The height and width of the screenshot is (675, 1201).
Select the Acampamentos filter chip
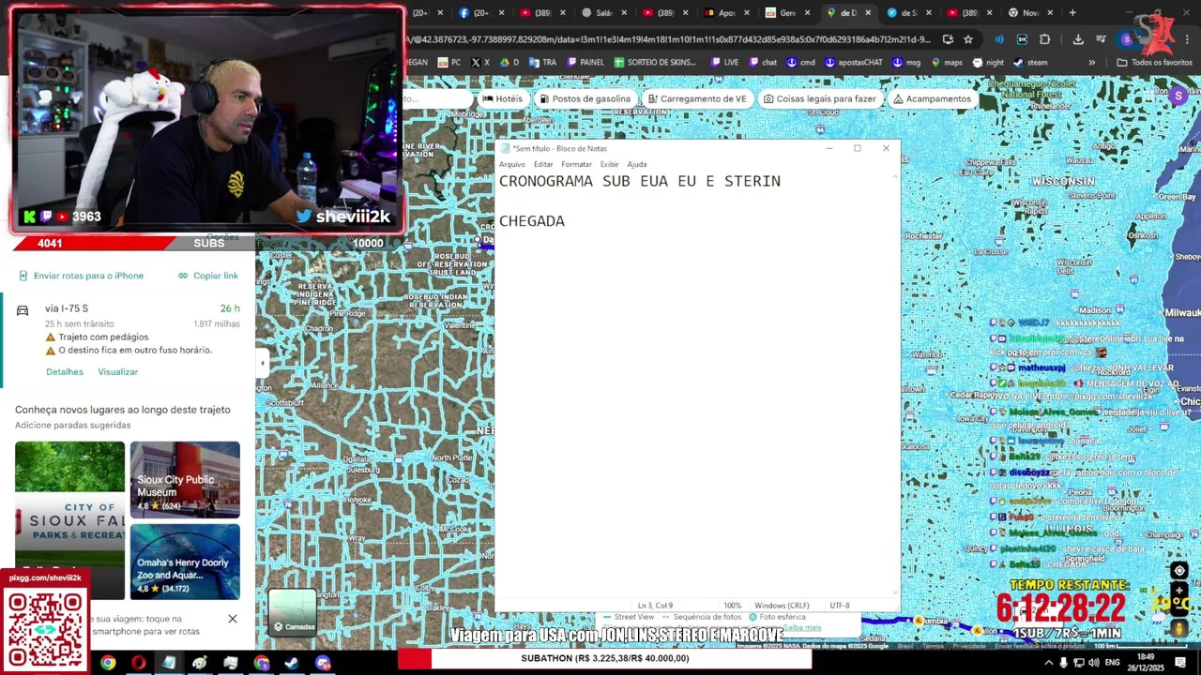coord(932,98)
